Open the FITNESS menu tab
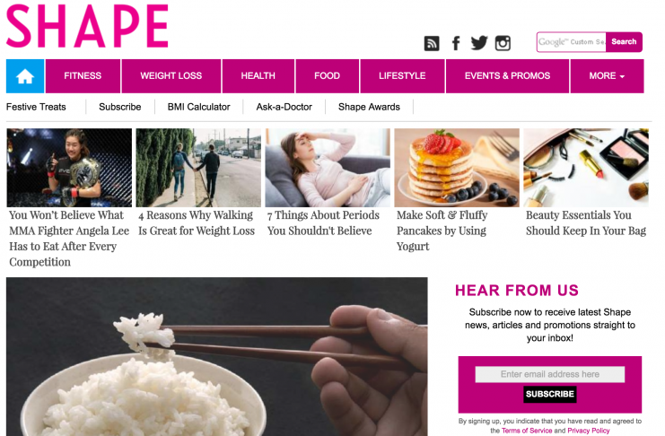 [x=83, y=76]
